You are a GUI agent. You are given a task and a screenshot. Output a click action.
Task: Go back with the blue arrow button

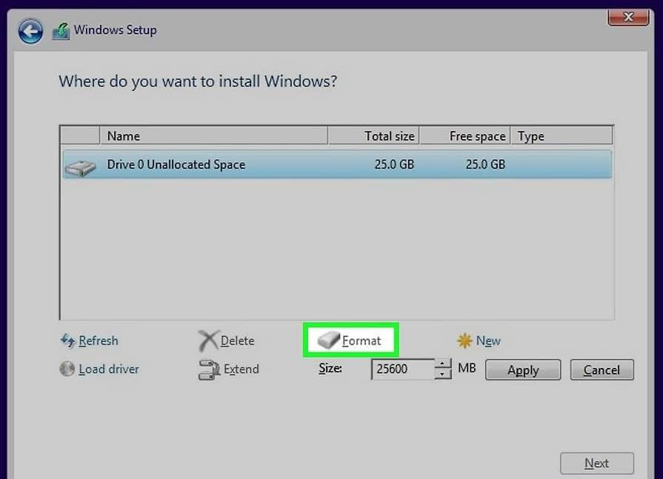tap(30, 31)
